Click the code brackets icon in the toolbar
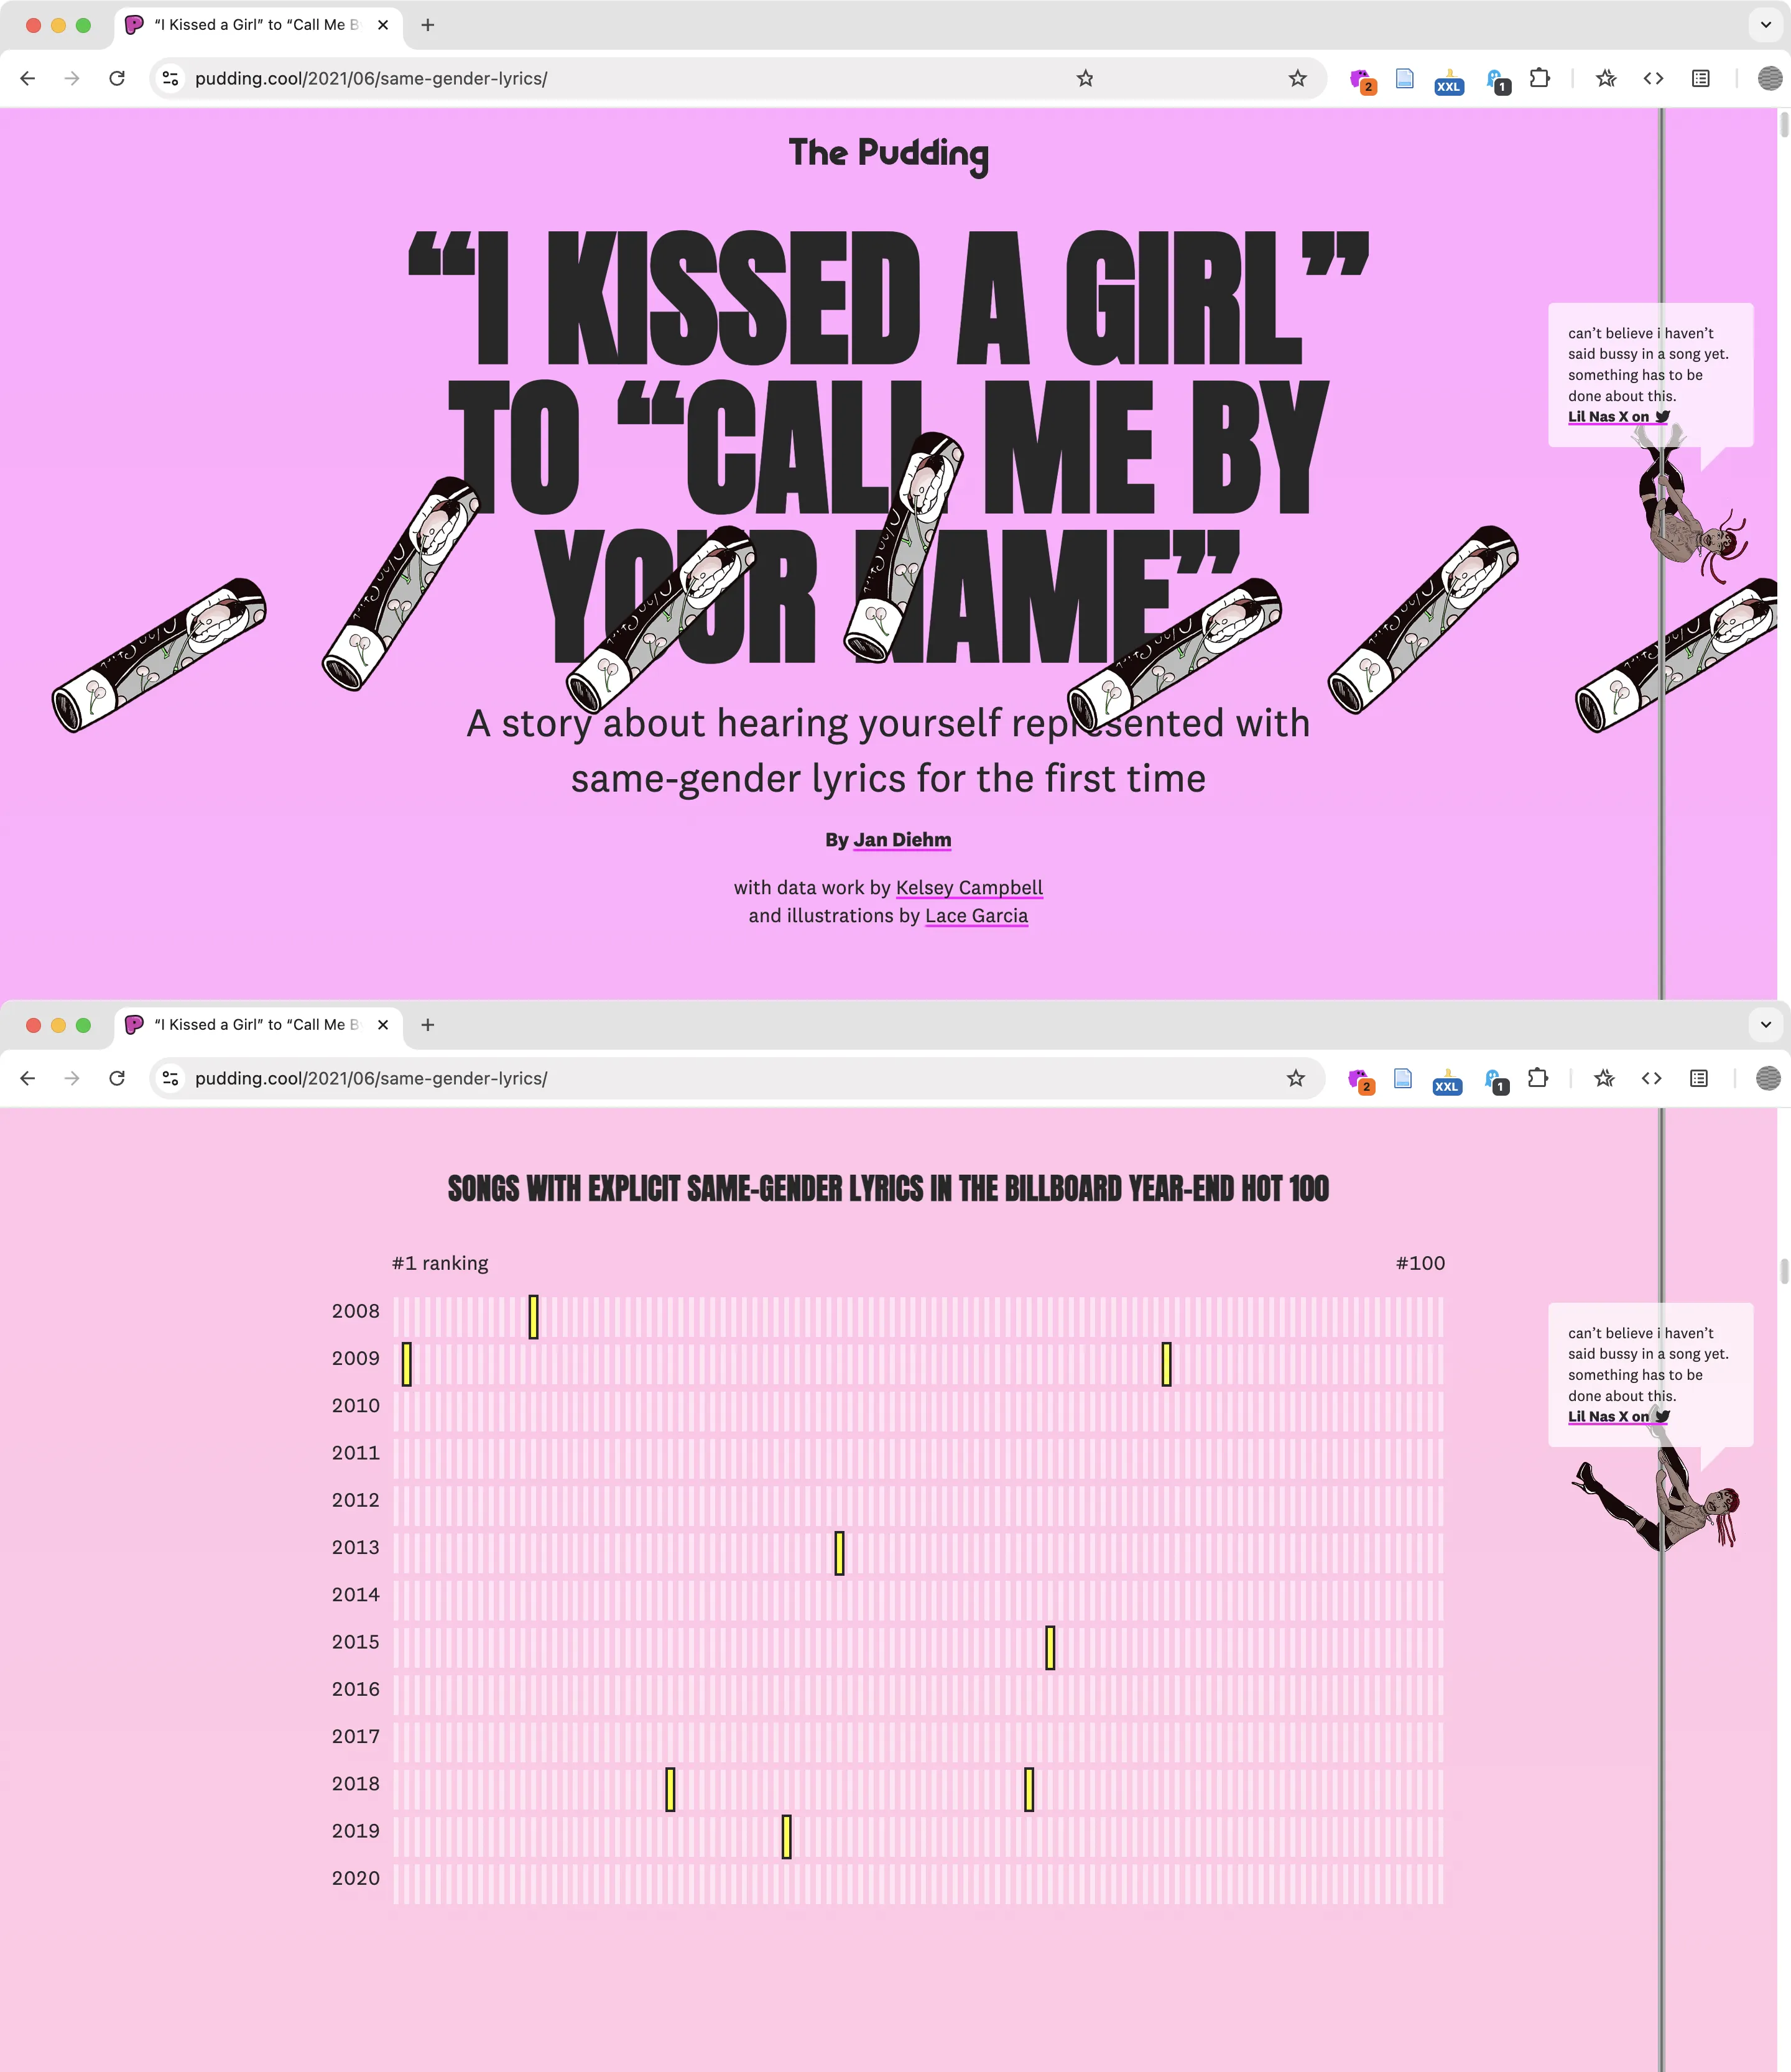Image resolution: width=1791 pixels, height=2072 pixels. pos(1653,78)
